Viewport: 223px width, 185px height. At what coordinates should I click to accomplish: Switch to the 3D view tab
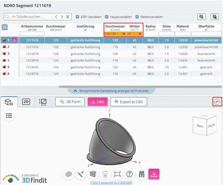pyautogui.click(x=9, y=102)
